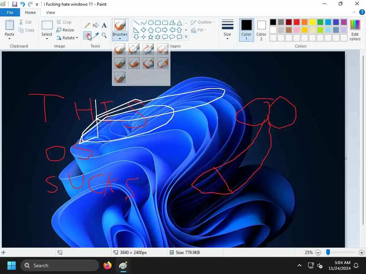Choose the Natural pencil brush
The image size is (366, 274).
click(163, 64)
